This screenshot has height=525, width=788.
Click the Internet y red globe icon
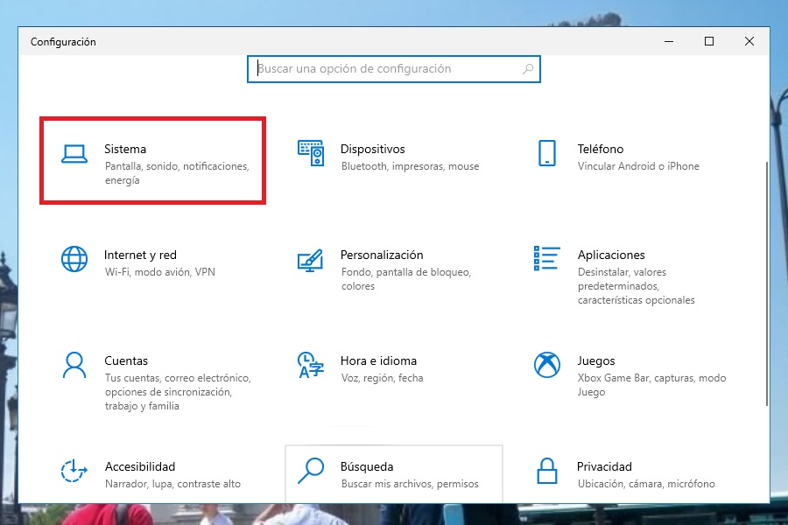pos(75,258)
